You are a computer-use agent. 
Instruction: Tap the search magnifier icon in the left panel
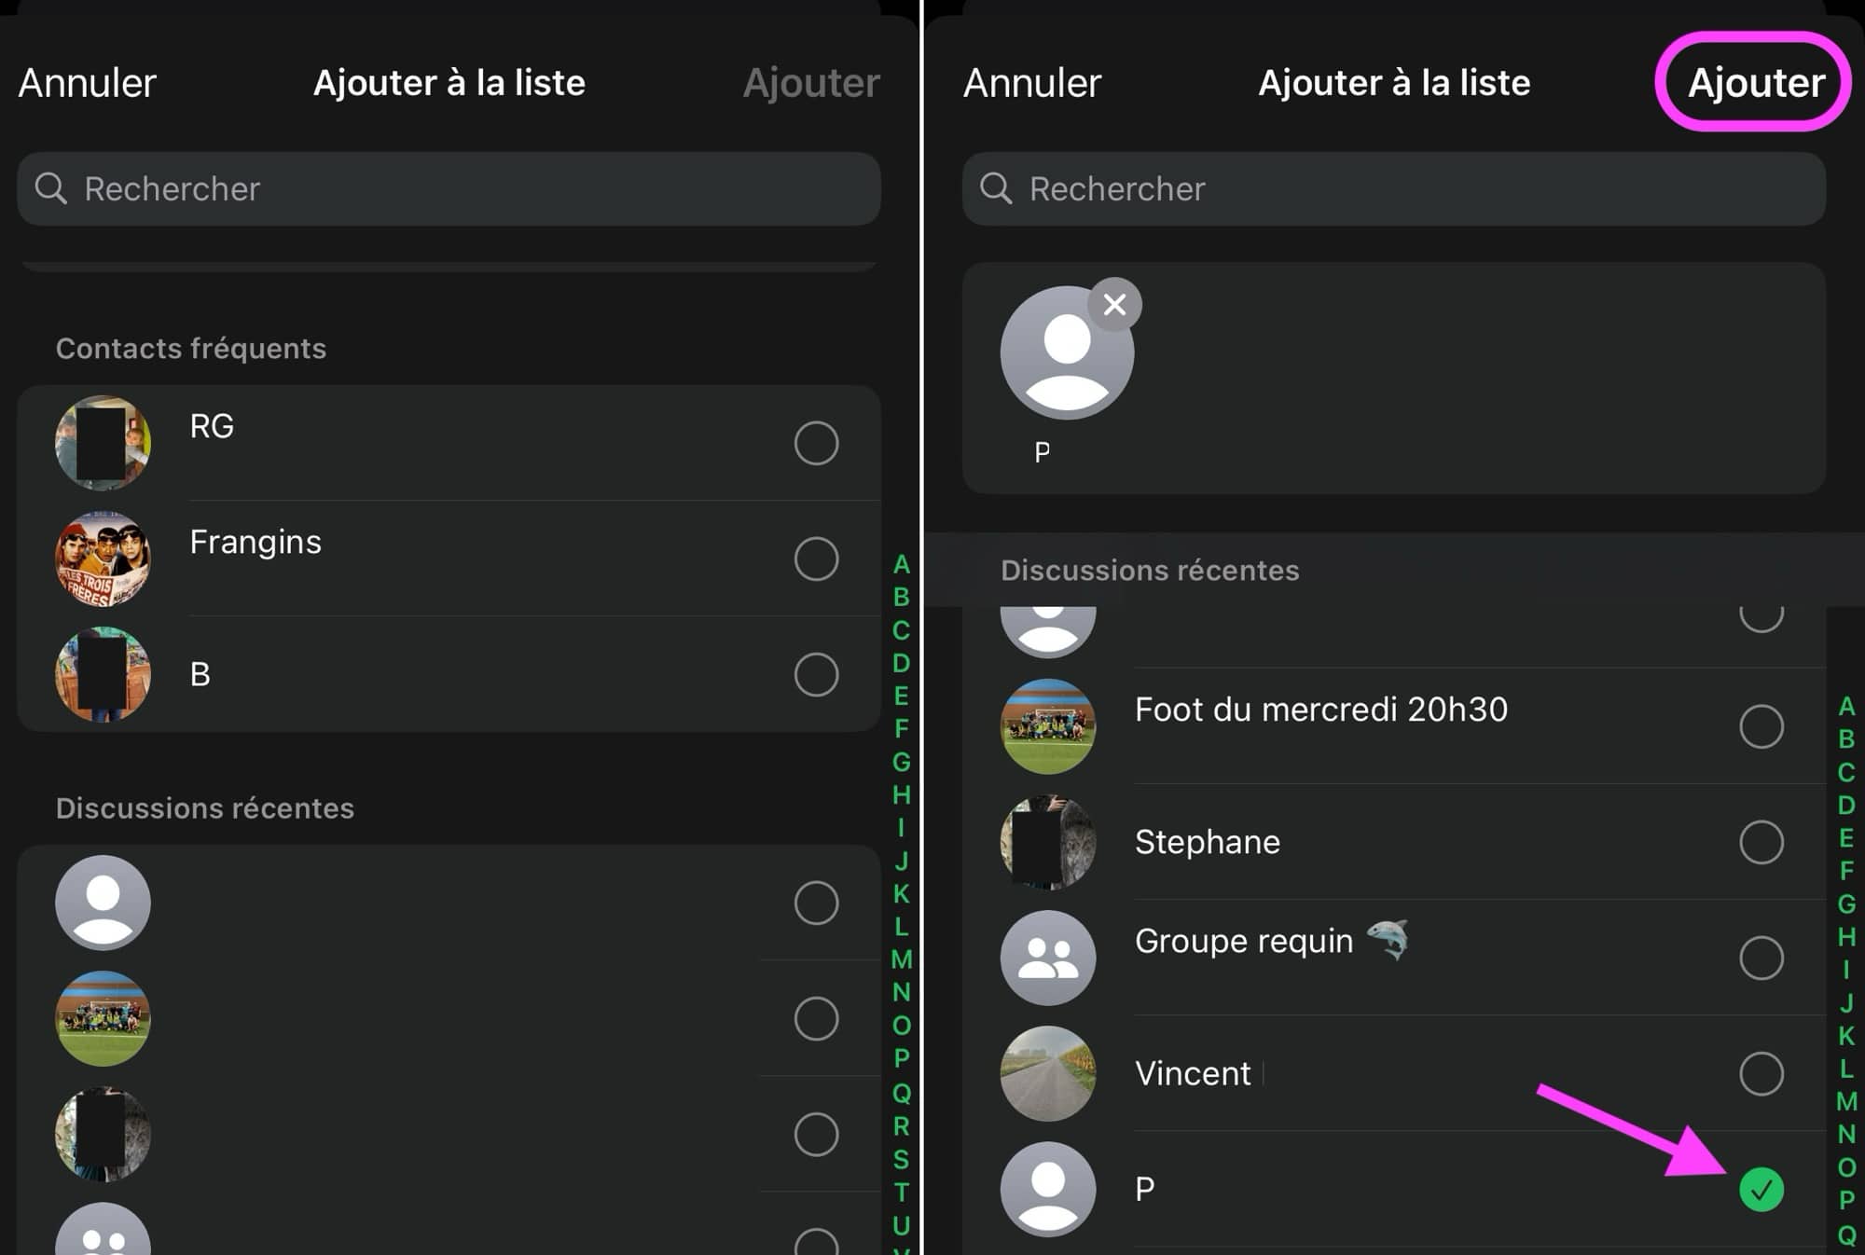[x=51, y=188]
